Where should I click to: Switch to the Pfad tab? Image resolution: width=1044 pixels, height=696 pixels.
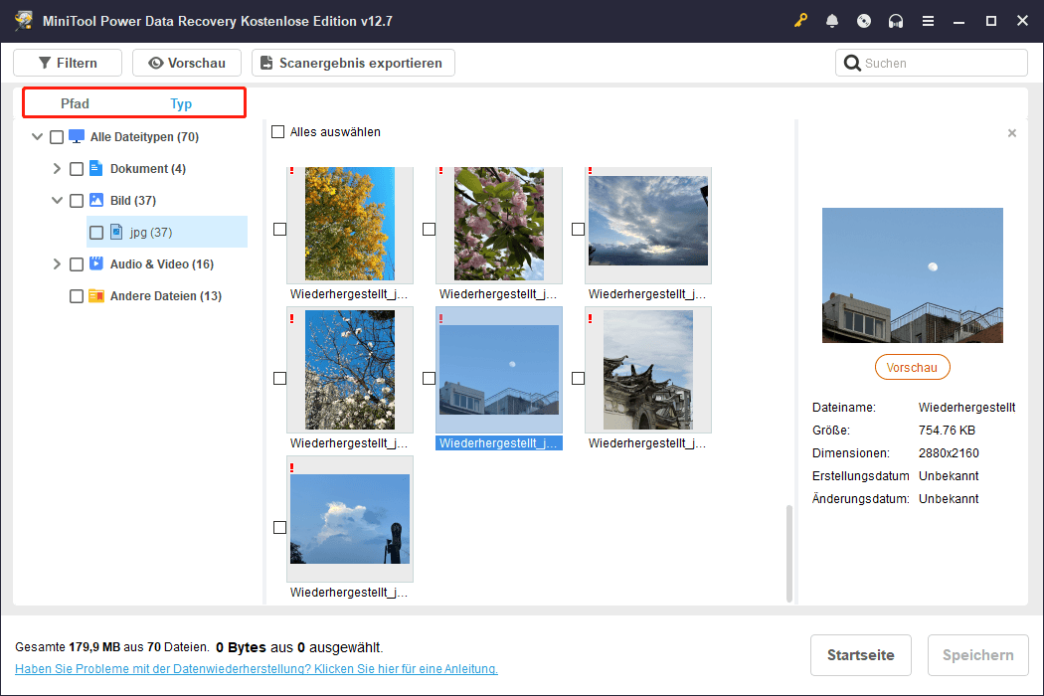pyautogui.click(x=75, y=103)
